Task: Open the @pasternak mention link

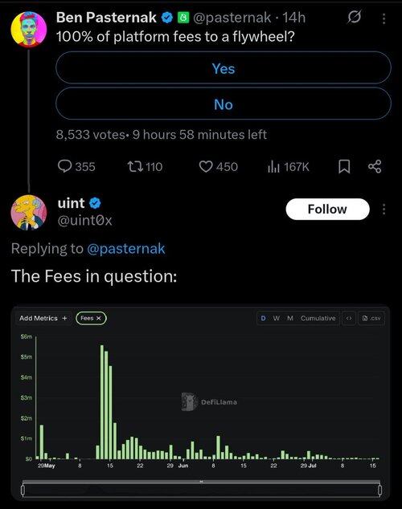Action: pos(126,248)
